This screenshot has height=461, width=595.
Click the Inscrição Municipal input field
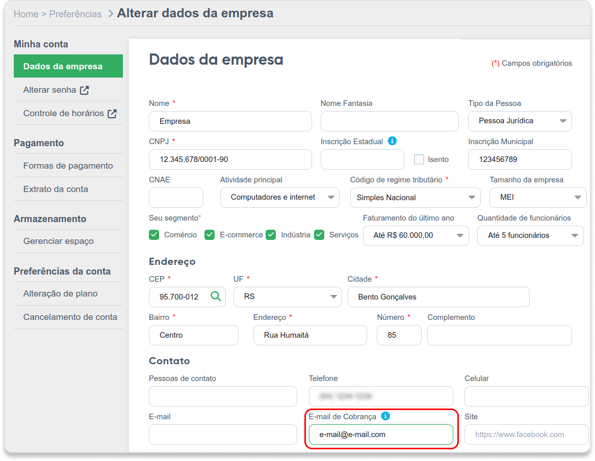click(520, 159)
